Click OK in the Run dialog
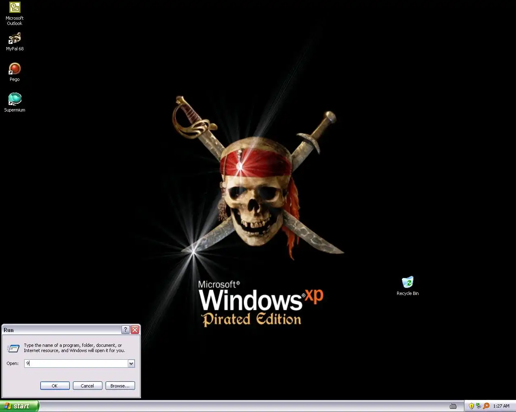Viewport: 516px width, 412px height. tap(55, 385)
